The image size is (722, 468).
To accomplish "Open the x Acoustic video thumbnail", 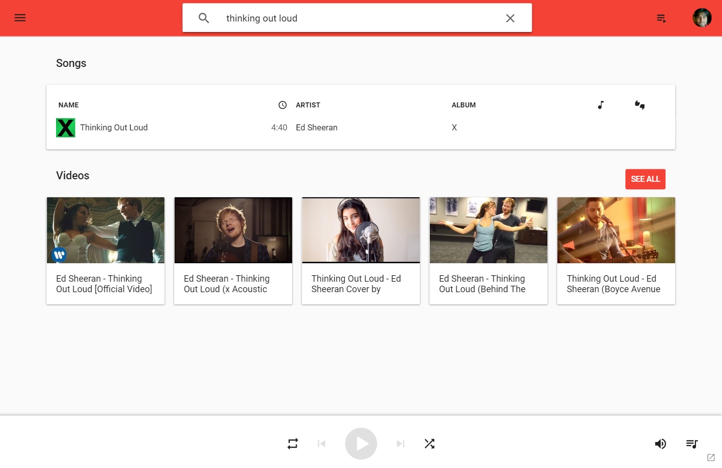I will point(233,230).
